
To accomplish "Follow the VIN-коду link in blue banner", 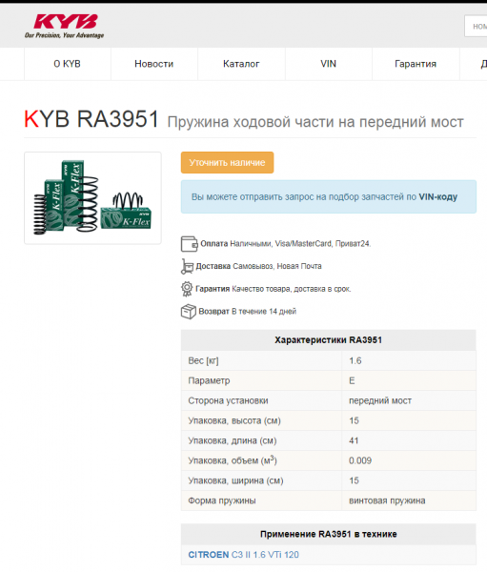I will [x=437, y=197].
